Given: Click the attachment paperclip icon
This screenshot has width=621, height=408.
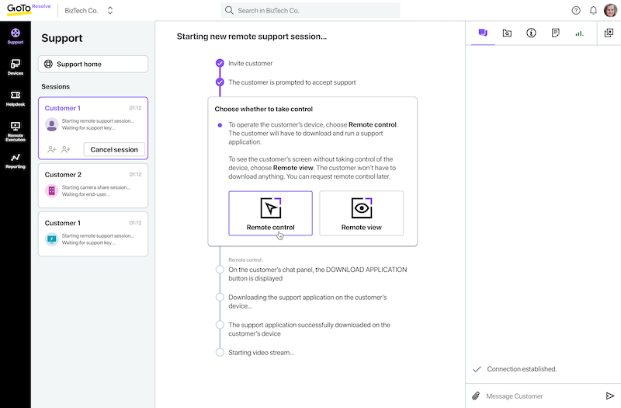Looking at the screenshot, I should tap(476, 396).
